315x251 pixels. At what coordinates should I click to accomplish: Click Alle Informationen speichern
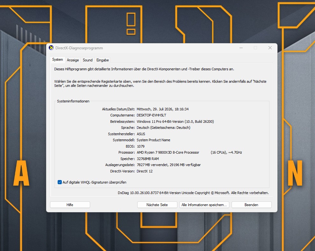(204, 205)
